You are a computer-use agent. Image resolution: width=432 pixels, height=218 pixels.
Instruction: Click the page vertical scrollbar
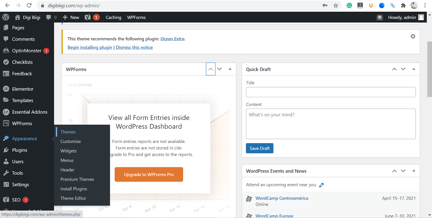coord(430,69)
